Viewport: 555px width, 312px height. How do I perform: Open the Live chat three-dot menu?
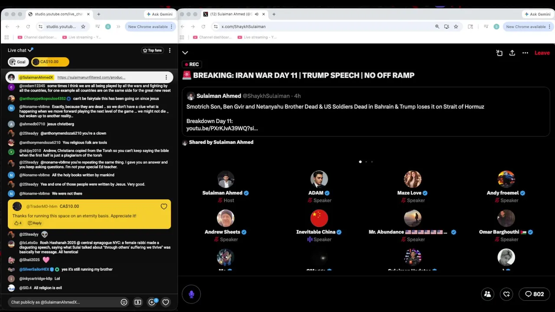point(170,50)
